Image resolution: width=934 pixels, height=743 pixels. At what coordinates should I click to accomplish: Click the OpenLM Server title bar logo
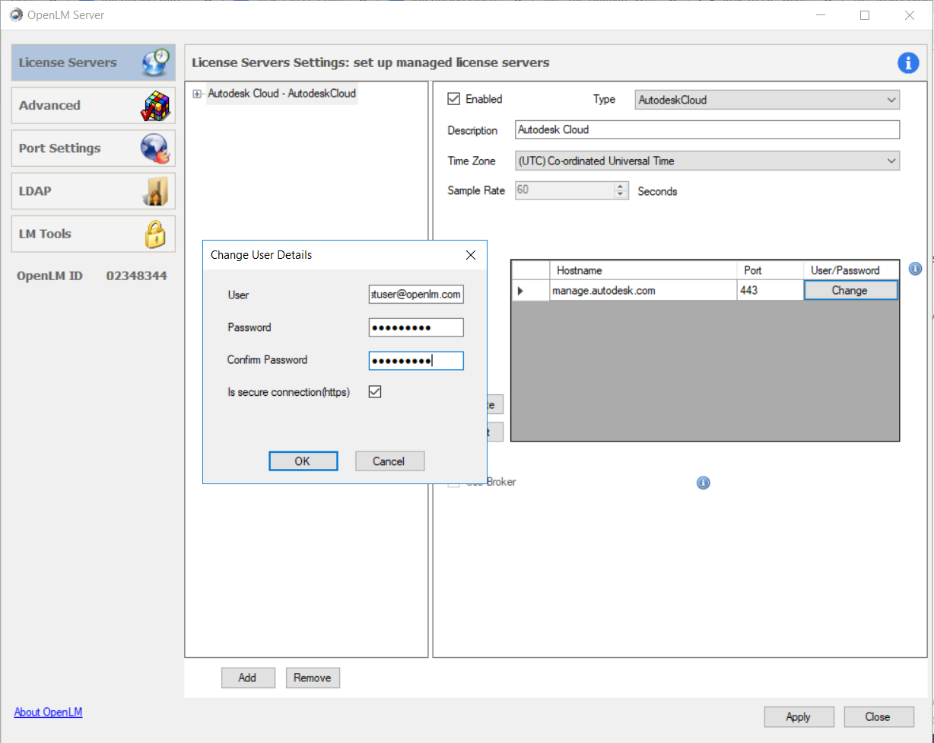(16, 14)
